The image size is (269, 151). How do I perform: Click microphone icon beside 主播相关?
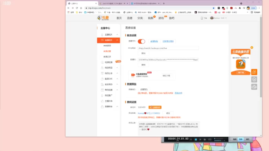click(x=102, y=35)
